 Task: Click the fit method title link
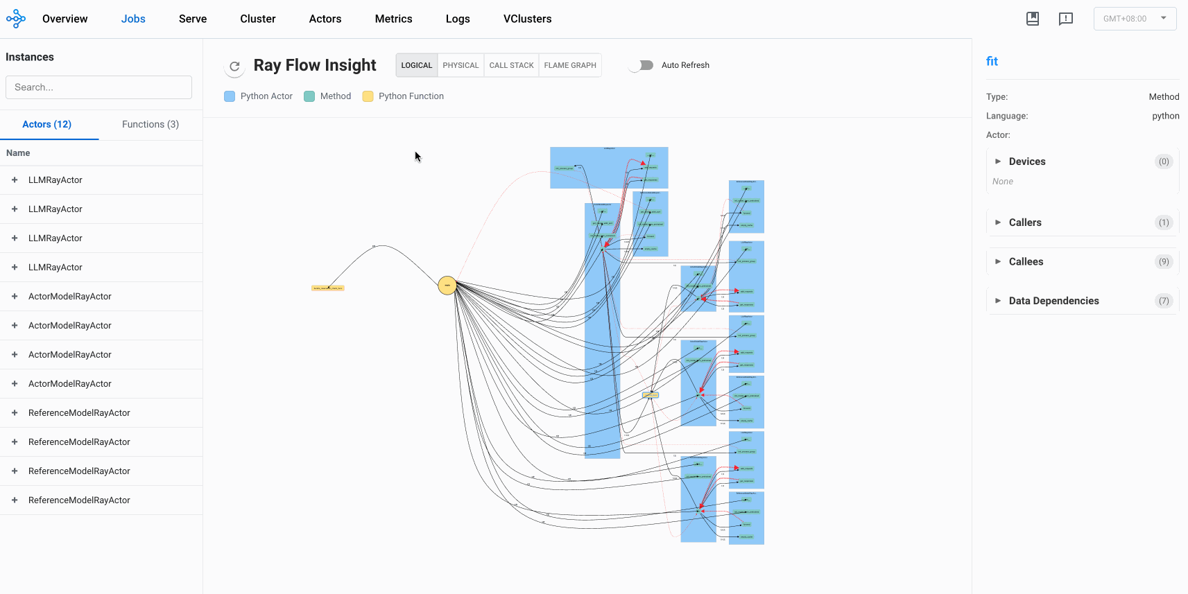(x=992, y=61)
